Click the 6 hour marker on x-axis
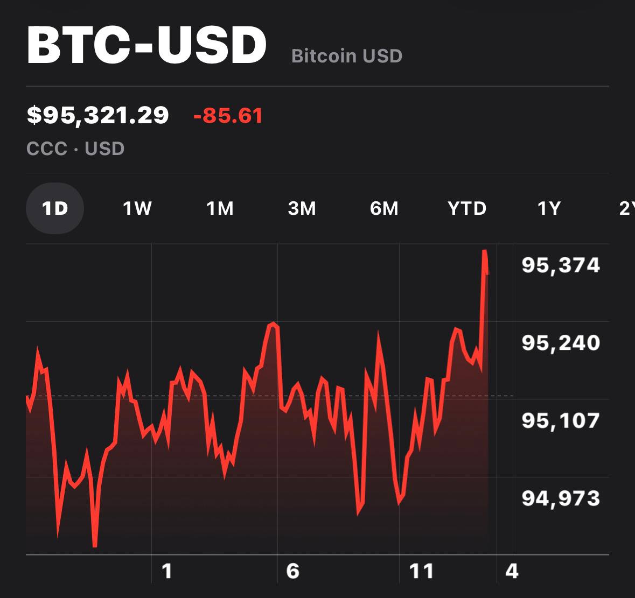635x598 pixels. pyautogui.click(x=292, y=571)
